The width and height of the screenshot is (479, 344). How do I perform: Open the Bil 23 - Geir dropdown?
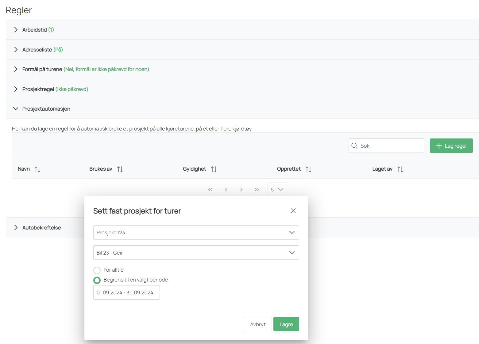coord(196,253)
